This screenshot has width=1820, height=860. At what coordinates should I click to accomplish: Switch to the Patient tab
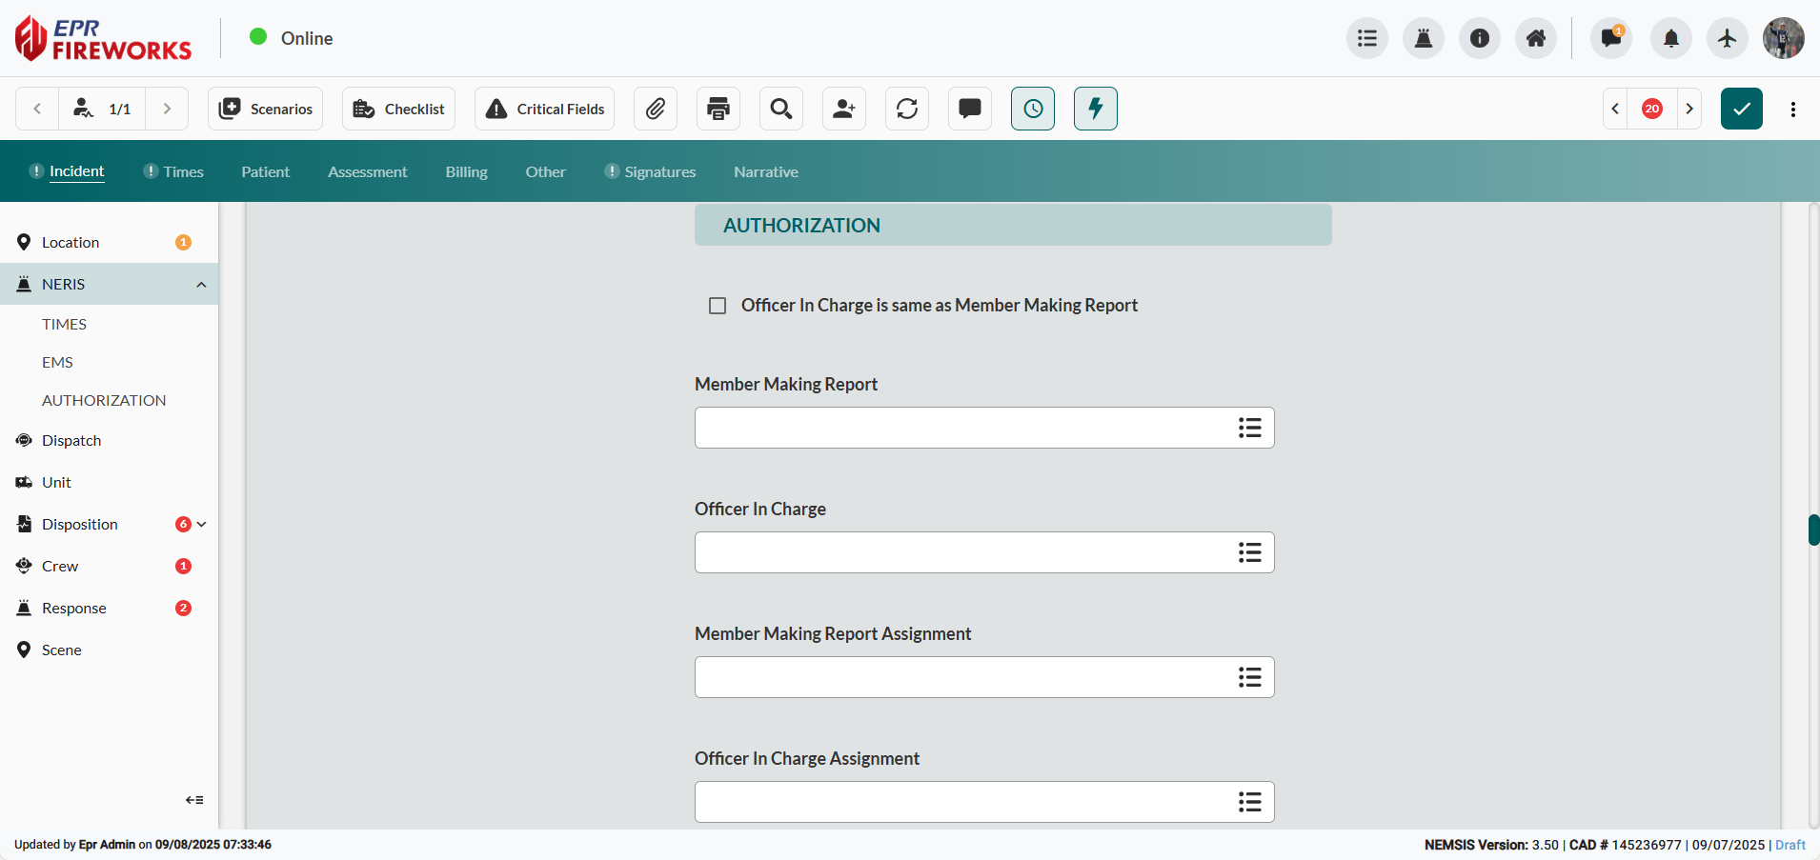point(265,172)
